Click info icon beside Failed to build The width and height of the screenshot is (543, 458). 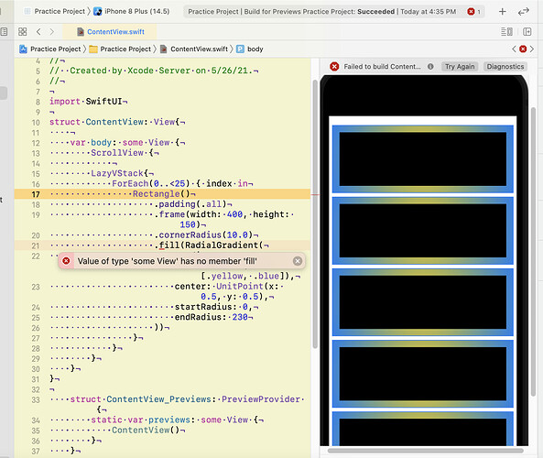pos(430,67)
